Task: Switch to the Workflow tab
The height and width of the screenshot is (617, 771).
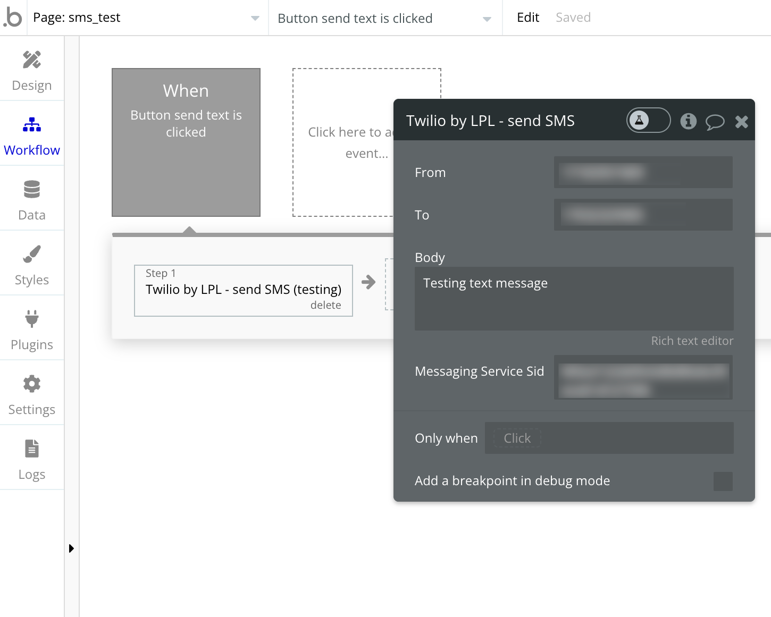Action: click(32, 134)
